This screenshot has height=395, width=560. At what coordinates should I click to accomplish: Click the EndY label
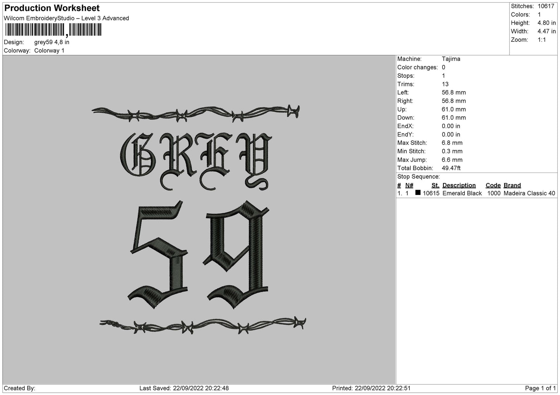[x=405, y=135]
